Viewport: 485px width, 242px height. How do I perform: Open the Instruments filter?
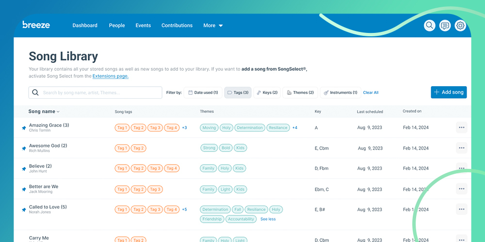[340, 92]
